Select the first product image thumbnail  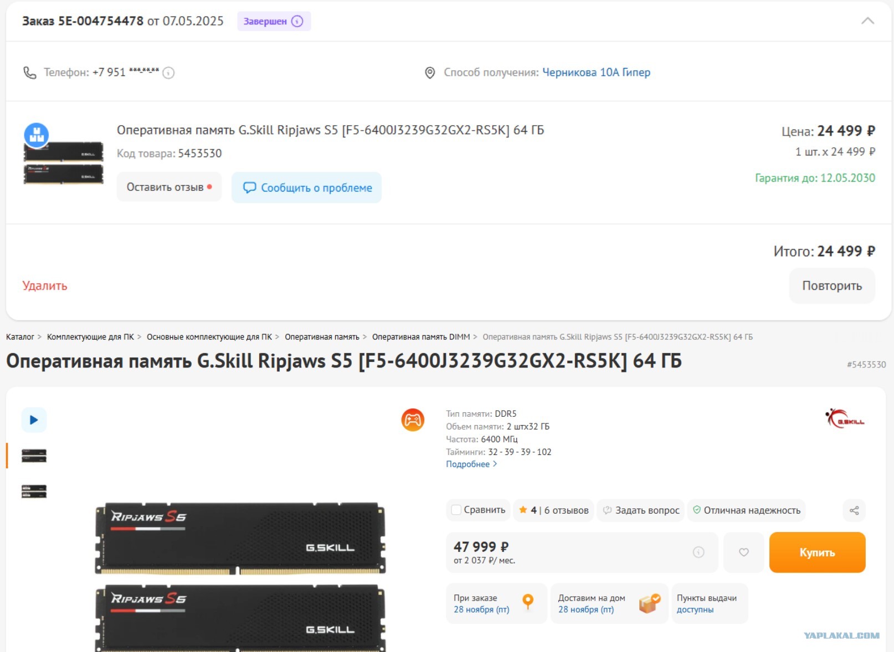point(34,456)
